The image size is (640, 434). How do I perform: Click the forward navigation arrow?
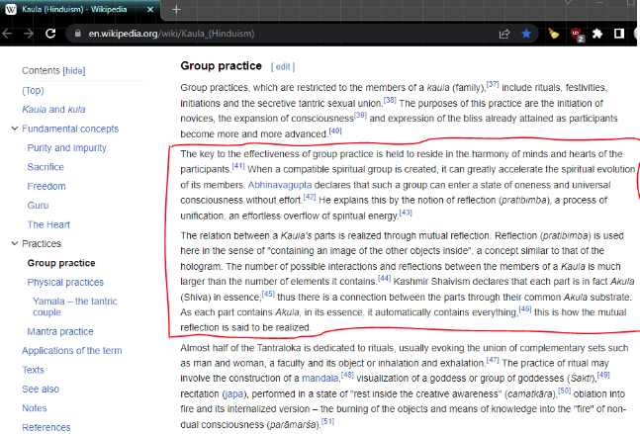[29, 34]
